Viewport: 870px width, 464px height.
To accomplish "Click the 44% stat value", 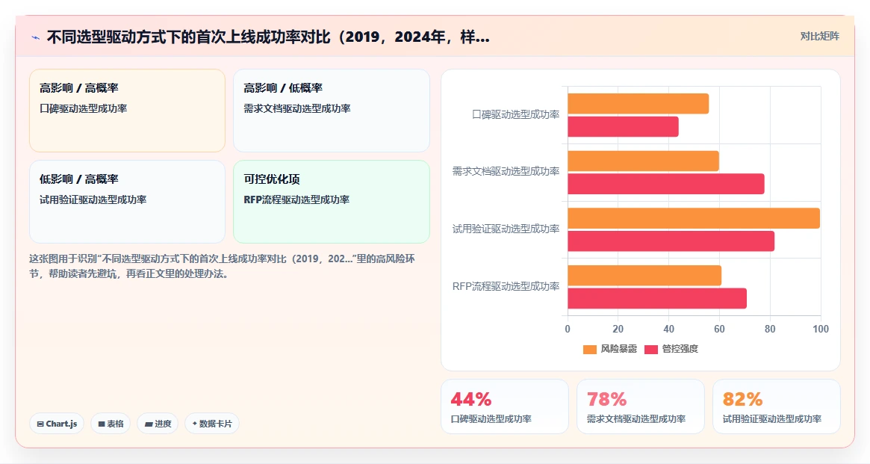I will (471, 399).
